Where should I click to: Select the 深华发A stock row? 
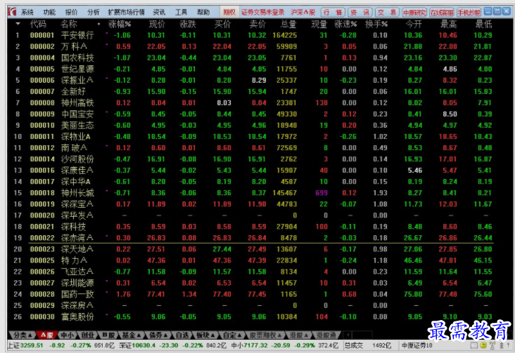point(253,215)
